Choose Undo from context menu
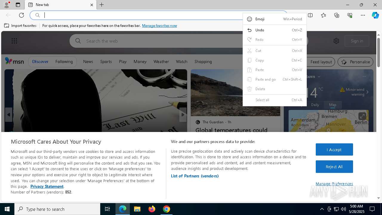382x215 pixels. point(275,30)
